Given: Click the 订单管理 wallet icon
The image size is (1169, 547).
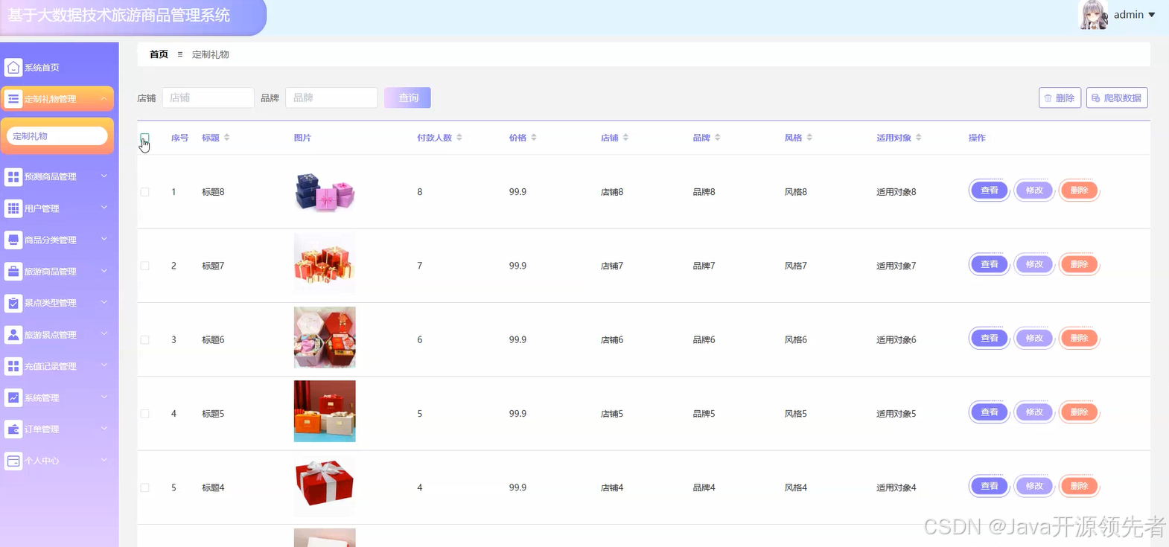Looking at the screenshot, I should 13,429.
